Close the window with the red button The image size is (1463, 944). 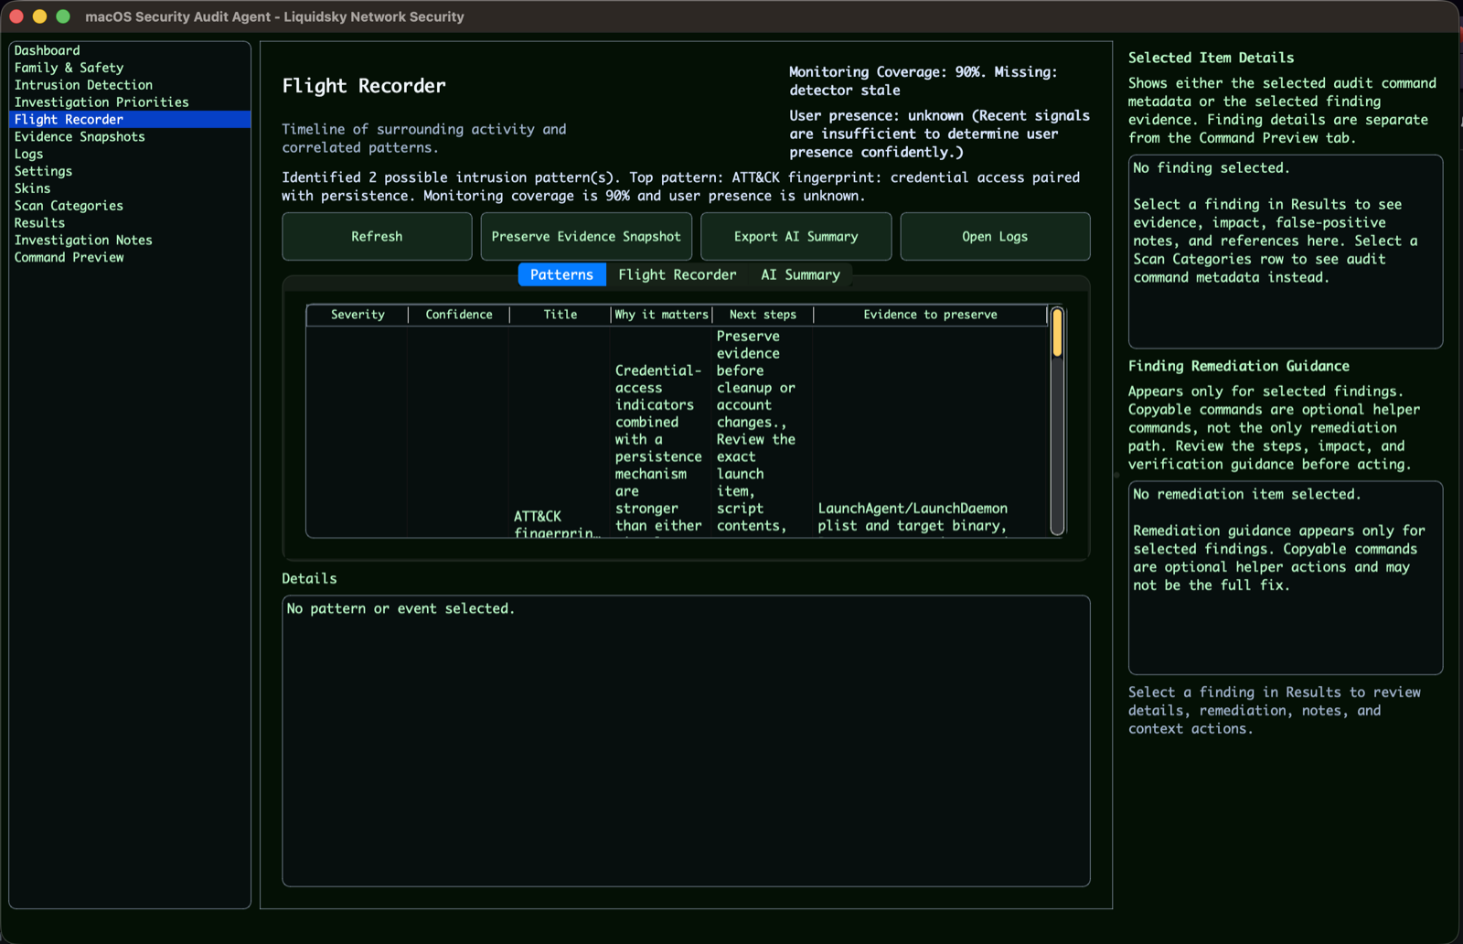(x=16, y=16)
